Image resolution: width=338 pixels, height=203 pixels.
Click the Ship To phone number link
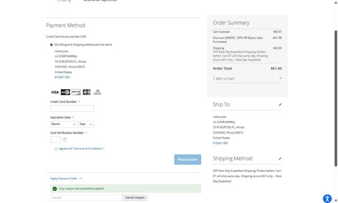221,143
